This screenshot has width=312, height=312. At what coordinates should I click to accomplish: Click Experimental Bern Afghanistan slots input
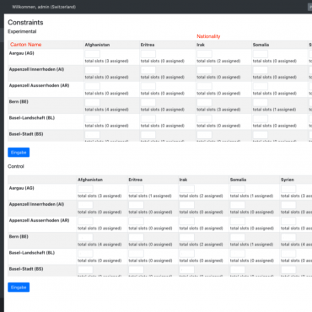click(x=93, y=103)
